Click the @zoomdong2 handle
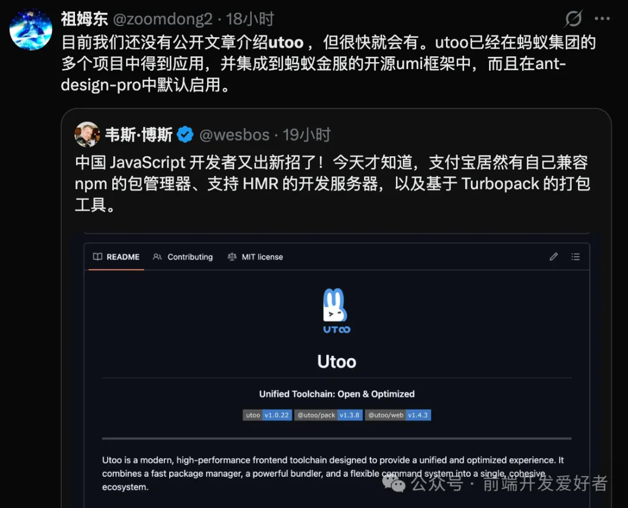628x508 pixels. point(163,19)
